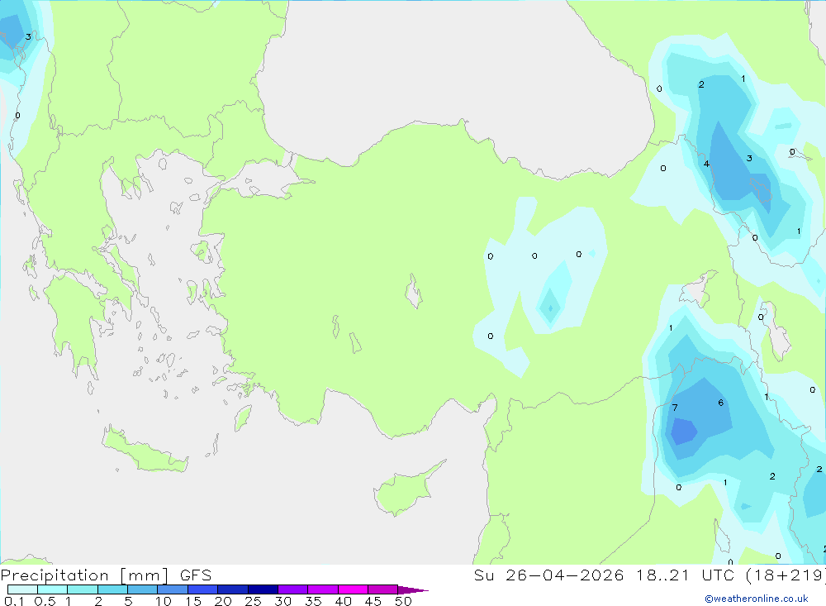Pick the 25–30 mm purple legend swatch
The width and height of the screenshot is (826, 606).
(x=263, y=589)
